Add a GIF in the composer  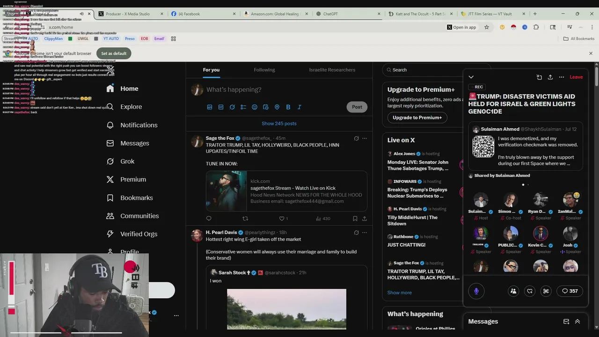click(221, 107)
